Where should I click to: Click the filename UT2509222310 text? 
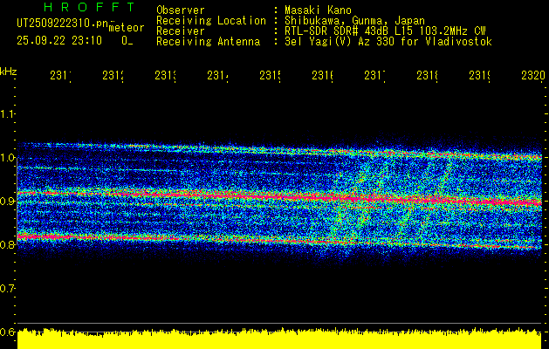click(x=62, y=23)
